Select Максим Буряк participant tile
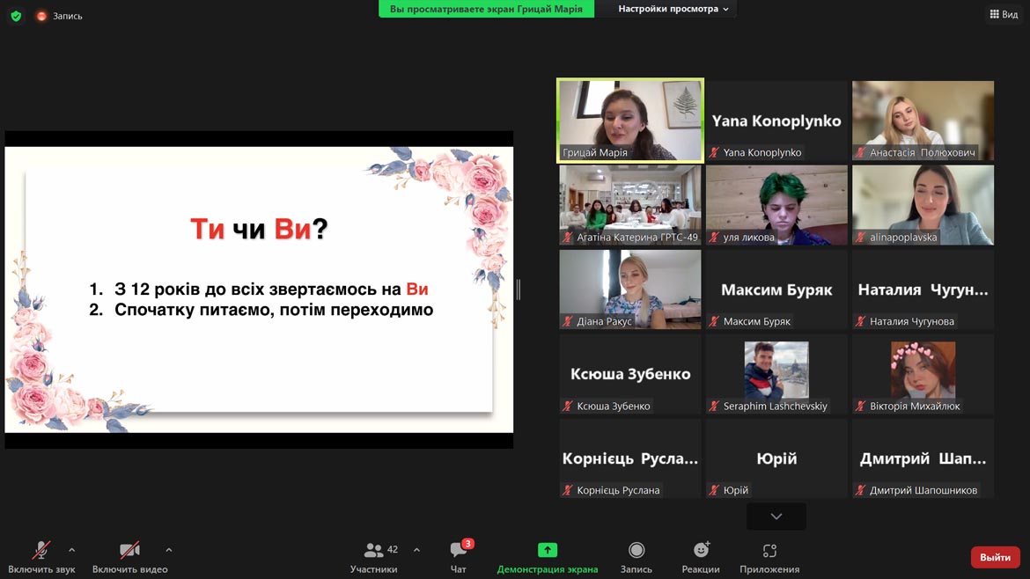Image resolution: width=1030 pixels, height=579 pixels. coord(776,289)
